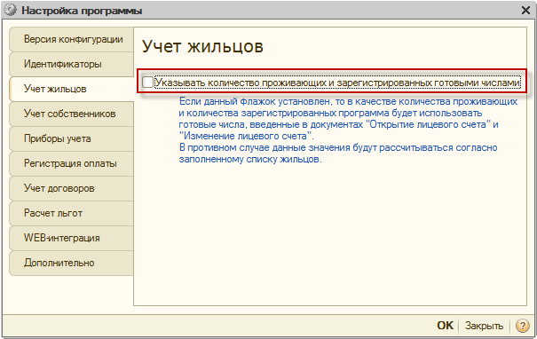Viewport: 537px width, 339px height.
Task: Open the Версия конфигурации tab
Action: point(72,39)
